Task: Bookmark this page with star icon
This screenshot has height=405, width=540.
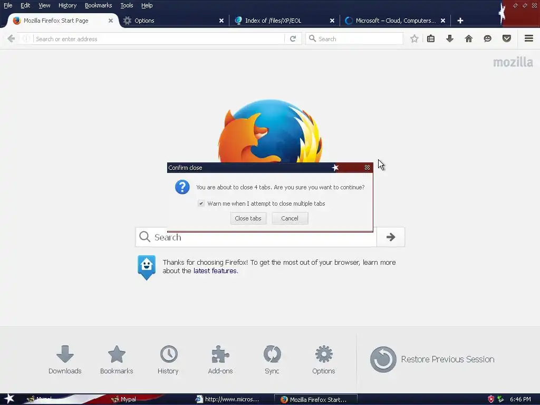Action: 414,38
